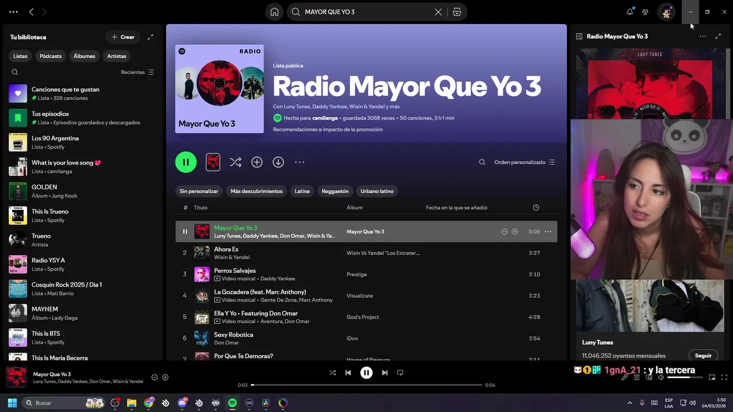Click the preview thumbnail beside green button
This screenshot has width=733, height=412.
(213, 162)
